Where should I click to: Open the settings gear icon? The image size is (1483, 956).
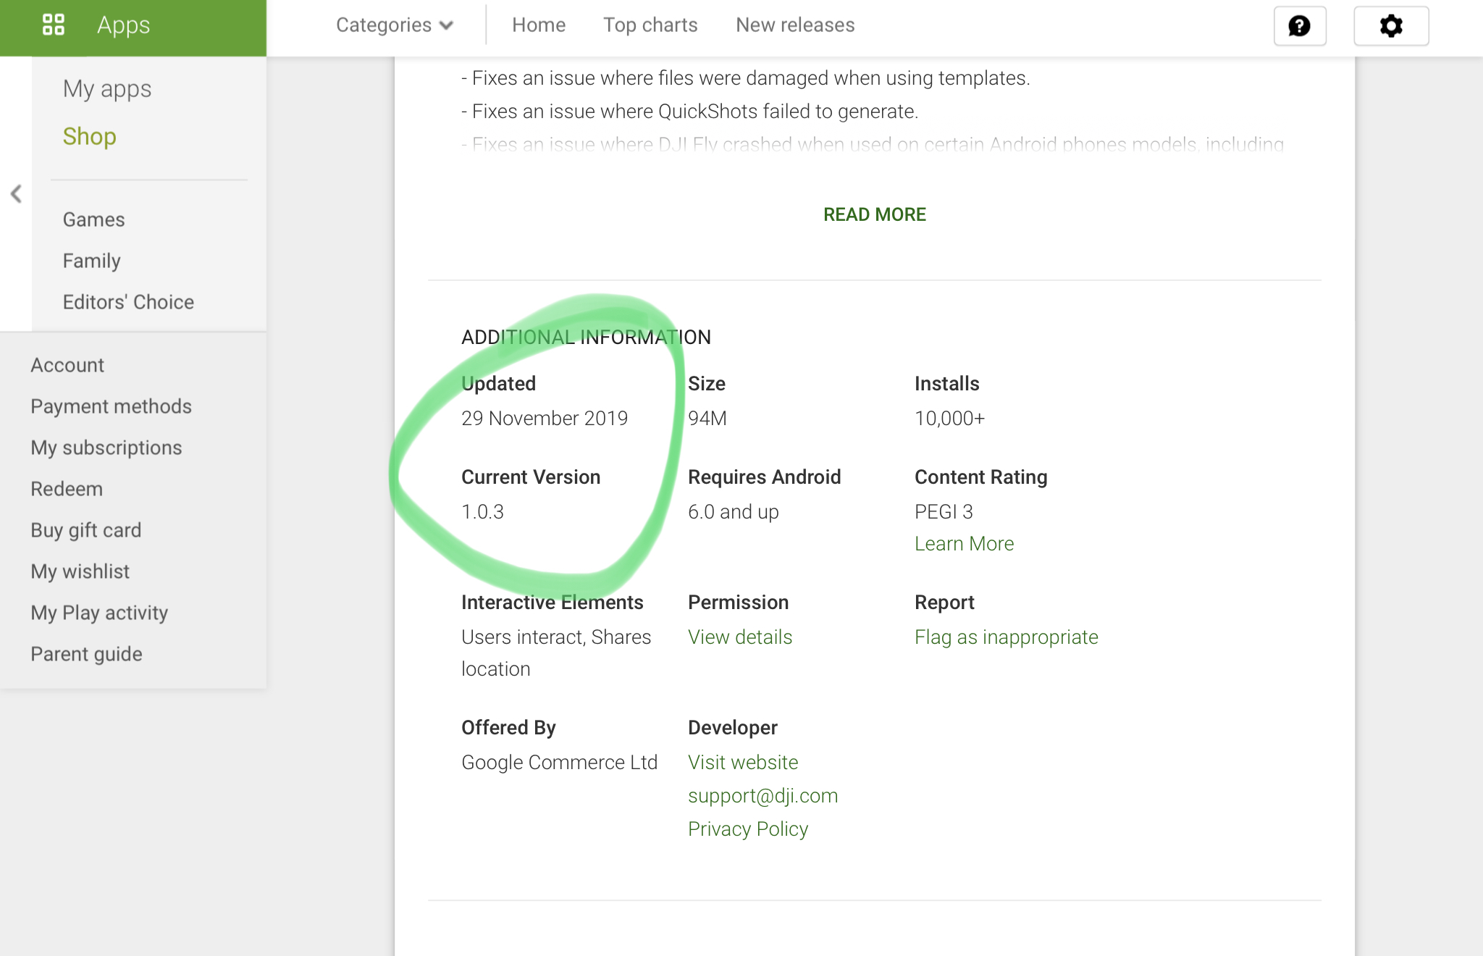coord(1390,26)
